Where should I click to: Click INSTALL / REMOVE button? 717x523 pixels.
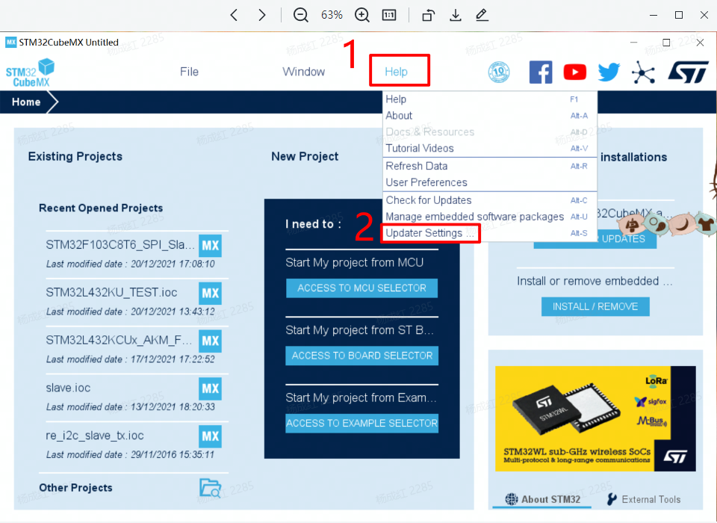595,306
